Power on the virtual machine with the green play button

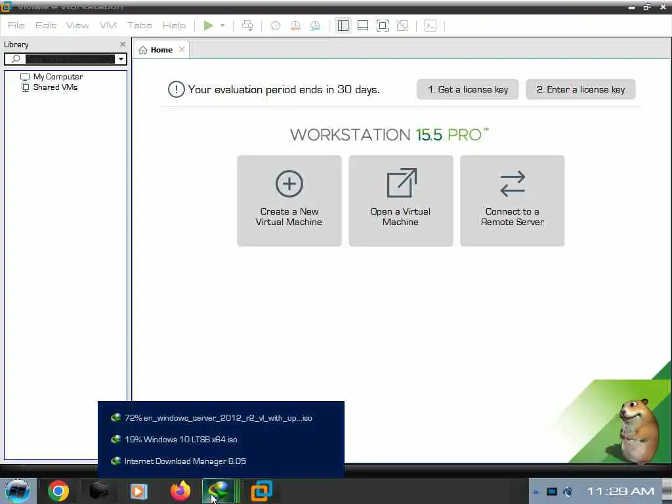pyautogui.click(x=209, y=26)
